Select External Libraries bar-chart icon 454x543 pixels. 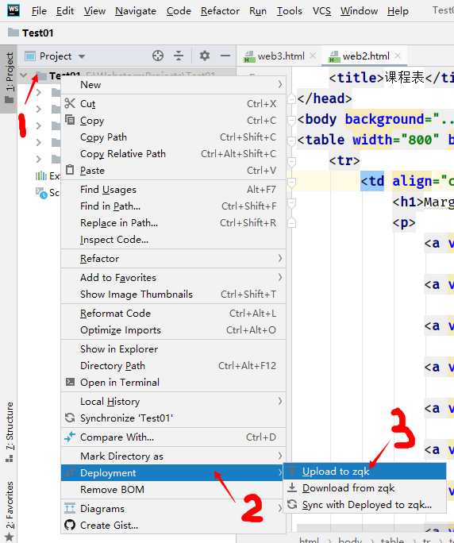(40, 175)
